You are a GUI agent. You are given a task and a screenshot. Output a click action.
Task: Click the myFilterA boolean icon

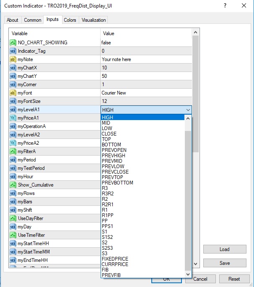click(13, 151)
